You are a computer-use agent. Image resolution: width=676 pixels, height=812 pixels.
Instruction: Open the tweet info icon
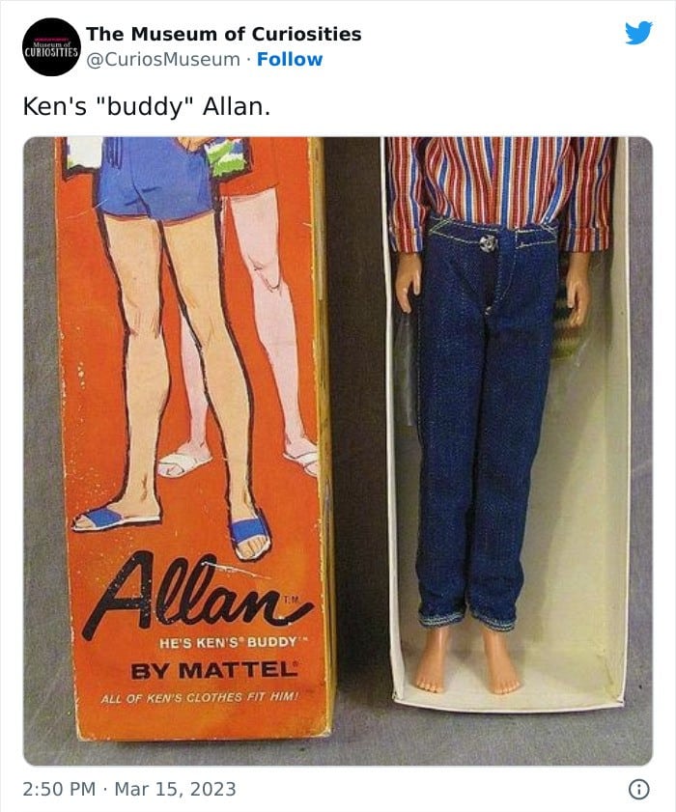[638, 789]
